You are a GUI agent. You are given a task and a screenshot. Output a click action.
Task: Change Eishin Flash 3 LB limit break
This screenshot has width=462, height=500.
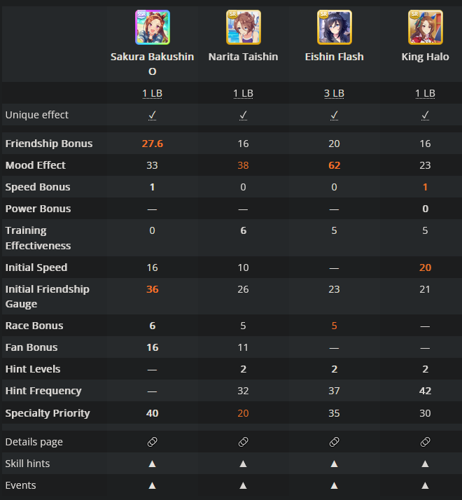point(334,93)
